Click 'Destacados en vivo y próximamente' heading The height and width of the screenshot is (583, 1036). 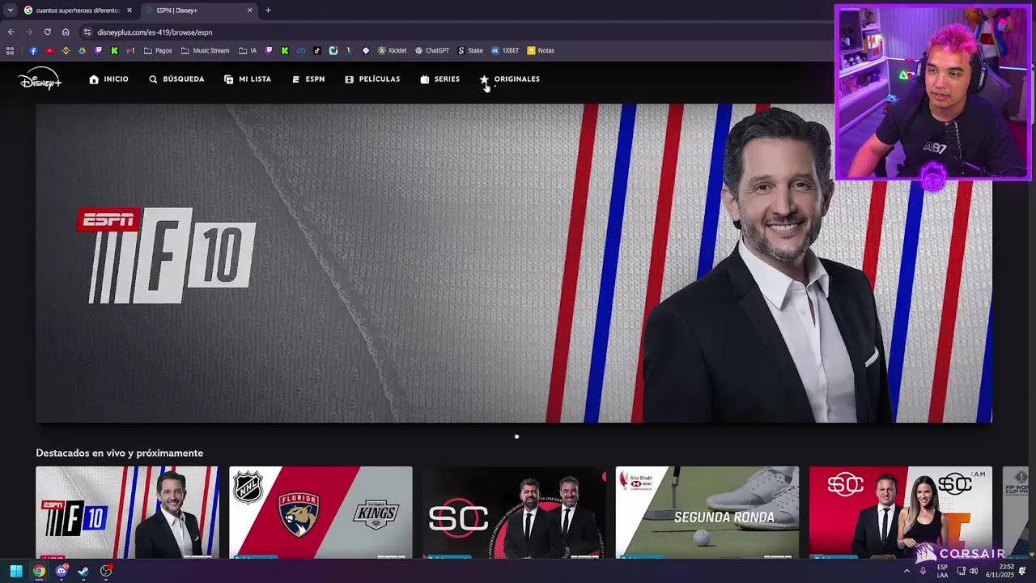coord(119,453)
